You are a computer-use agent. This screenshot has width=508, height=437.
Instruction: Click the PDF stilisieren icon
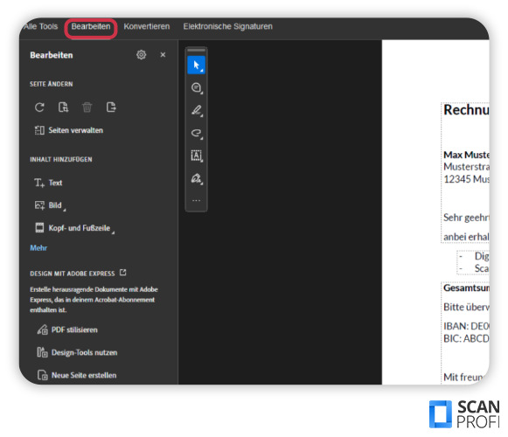click(43, 329)
